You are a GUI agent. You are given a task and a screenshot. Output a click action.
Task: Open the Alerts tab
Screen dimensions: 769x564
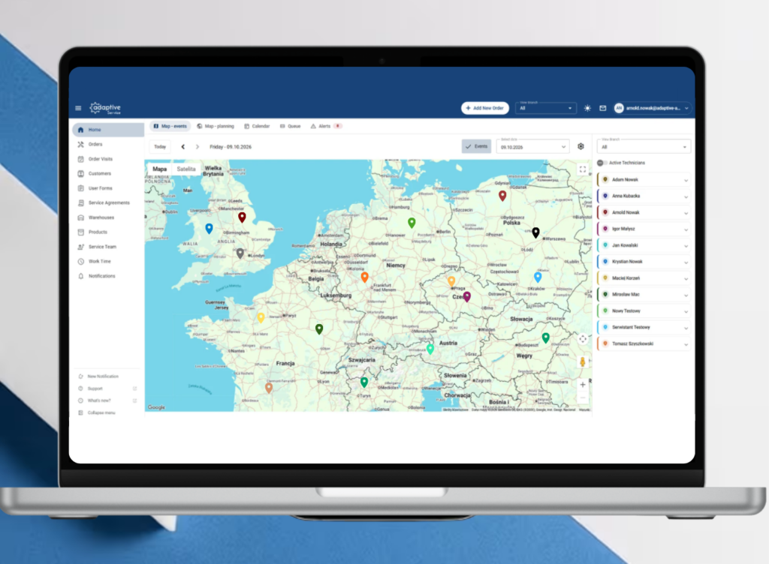[326, 126]
